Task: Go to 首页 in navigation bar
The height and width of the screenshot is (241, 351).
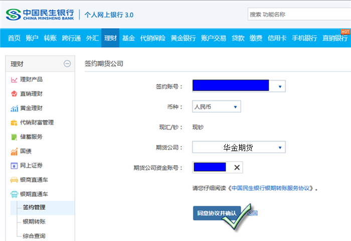Action: click(x=14, y=38)
